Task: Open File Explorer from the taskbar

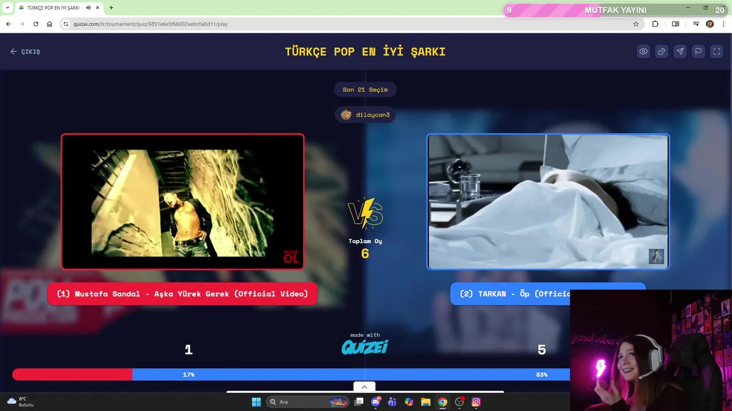Action: (425, 402)
